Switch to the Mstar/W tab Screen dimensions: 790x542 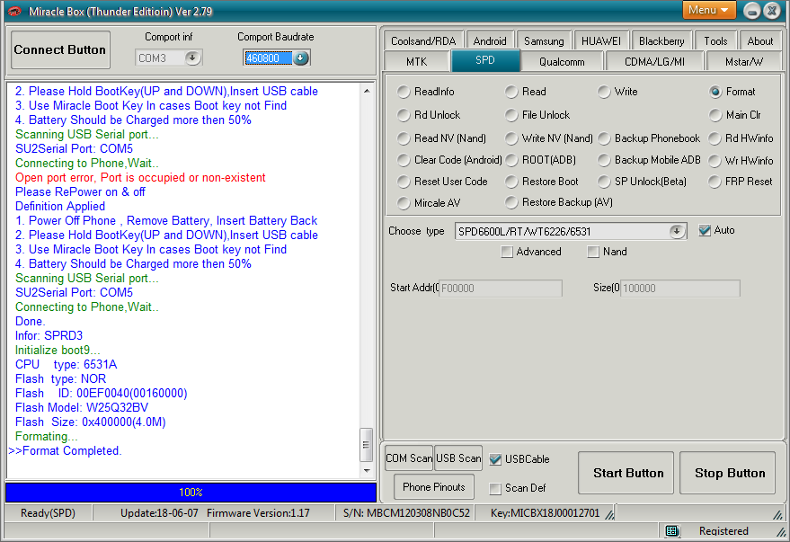743,61
